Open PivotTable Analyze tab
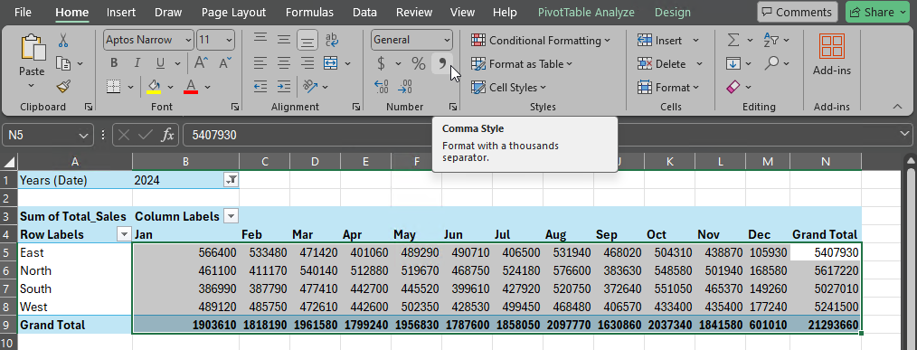The height and width of the screenshot is (350, 917). tap(587, 12)
